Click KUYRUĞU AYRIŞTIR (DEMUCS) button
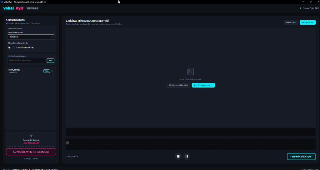 pos(31,152)
